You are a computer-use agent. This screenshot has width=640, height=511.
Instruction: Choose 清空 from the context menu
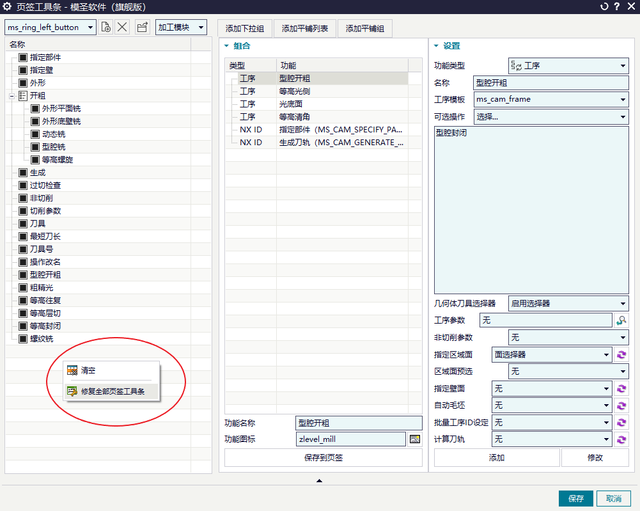tap(111, 370)
